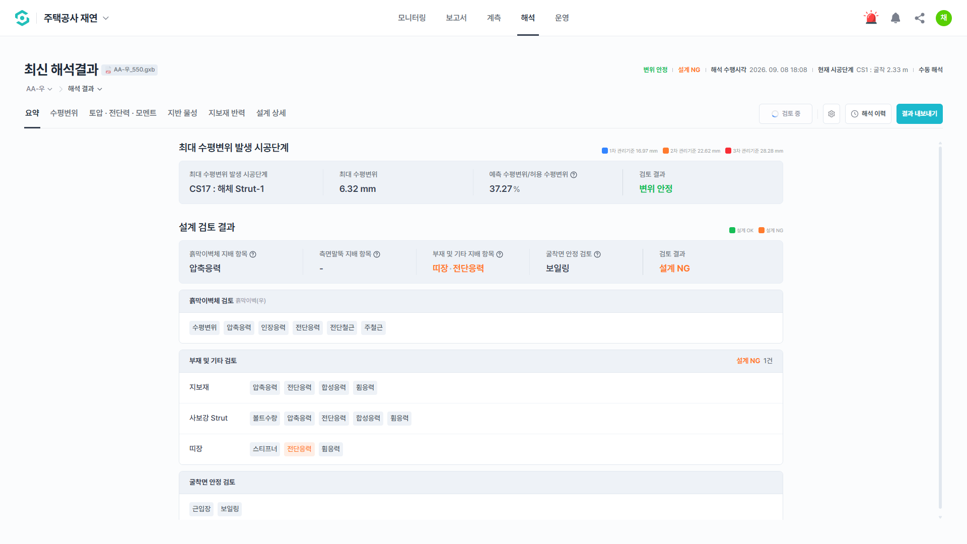Click the 띠장·전단응력 governing item text
Image resolution: width=967 pixels, height=544 pixels.
coord(458,268)
